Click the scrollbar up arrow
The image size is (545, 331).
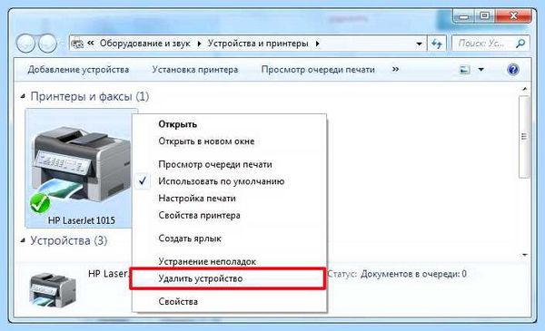(x=524, y=90)
